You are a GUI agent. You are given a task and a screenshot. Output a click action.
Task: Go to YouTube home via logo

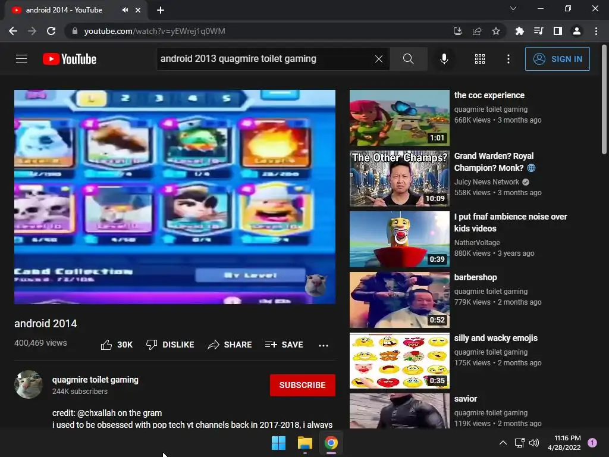point(70,59)
